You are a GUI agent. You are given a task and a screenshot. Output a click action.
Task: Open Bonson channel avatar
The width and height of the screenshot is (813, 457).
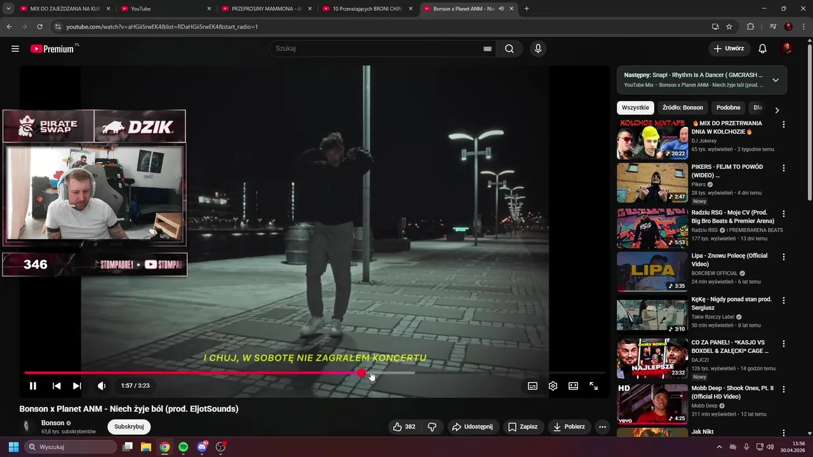tap(27, 427)
